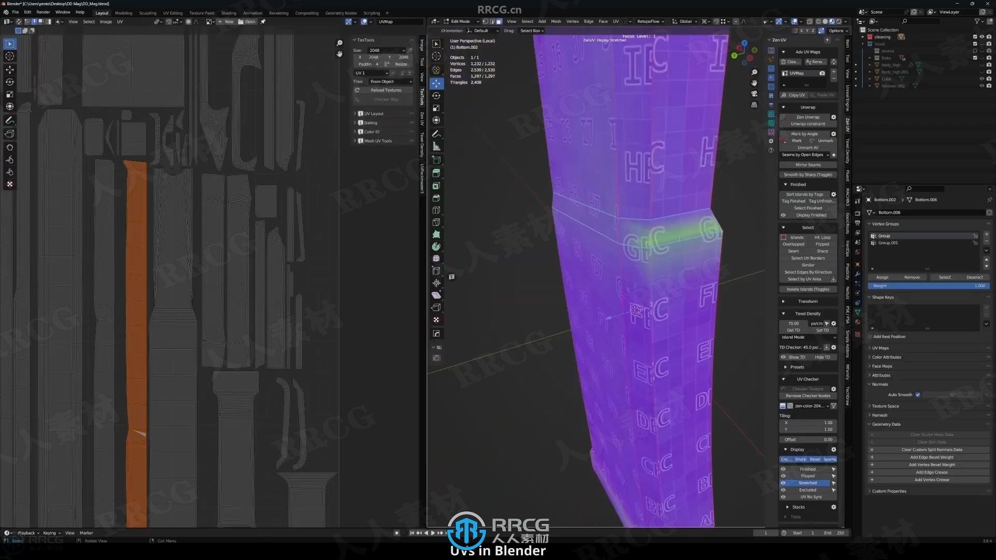Click the zoom magnifier in UV editor
Image resolution: width=996 pixels, height=560 pixels.
click(339, 43)
